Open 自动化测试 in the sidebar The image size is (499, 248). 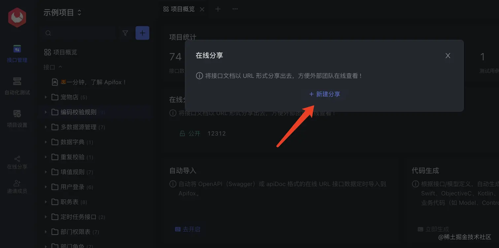coord(17,86)
